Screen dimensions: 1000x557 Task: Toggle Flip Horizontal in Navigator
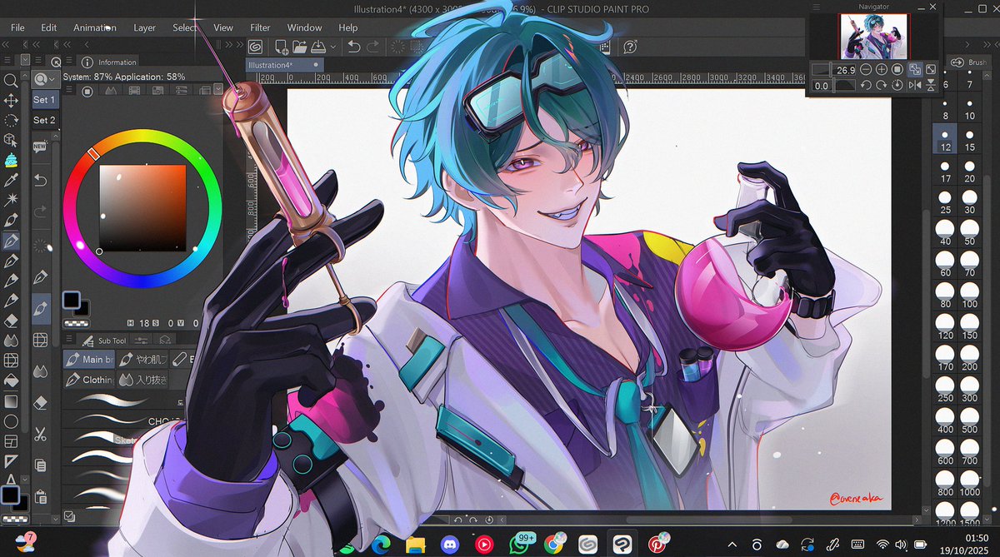point(915,85)
